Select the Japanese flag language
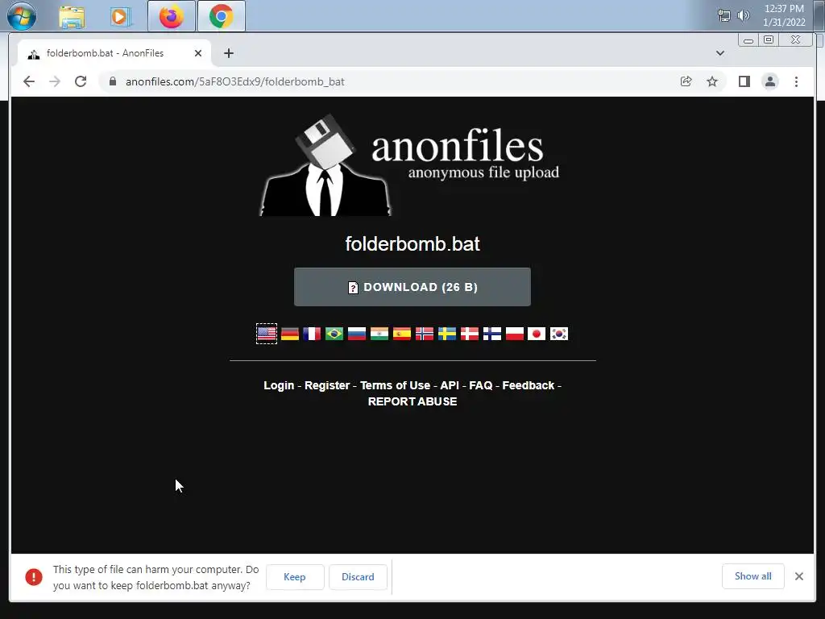The width and height of the screenshot is (825, 619). click(x=537, y=334)
